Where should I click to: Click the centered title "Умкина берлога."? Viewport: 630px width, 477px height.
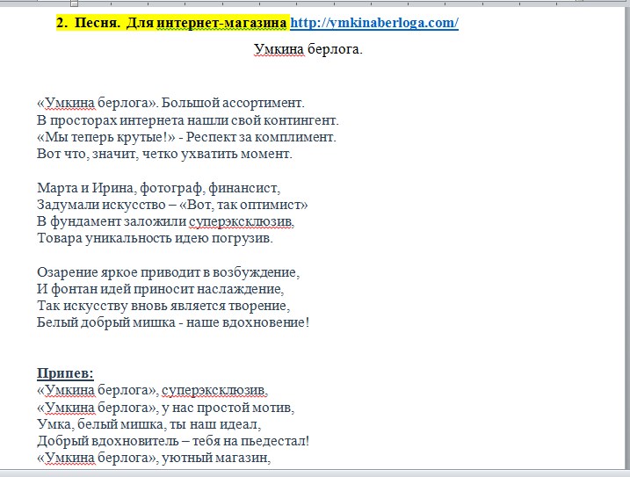308,49
